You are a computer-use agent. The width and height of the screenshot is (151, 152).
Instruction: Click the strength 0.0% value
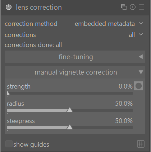coord(125,86)
